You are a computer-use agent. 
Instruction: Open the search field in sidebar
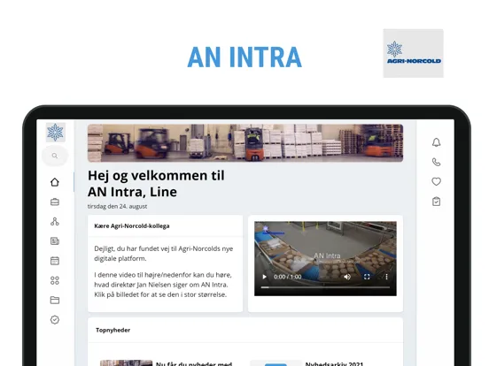(55, 156)
